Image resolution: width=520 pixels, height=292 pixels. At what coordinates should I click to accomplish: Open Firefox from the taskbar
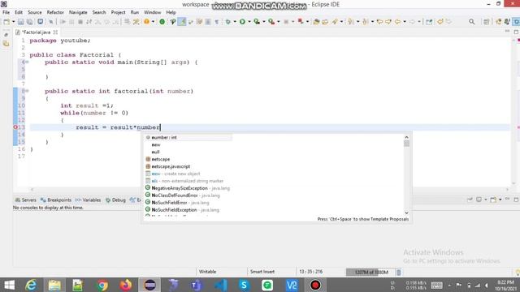[x=126, y=285]
